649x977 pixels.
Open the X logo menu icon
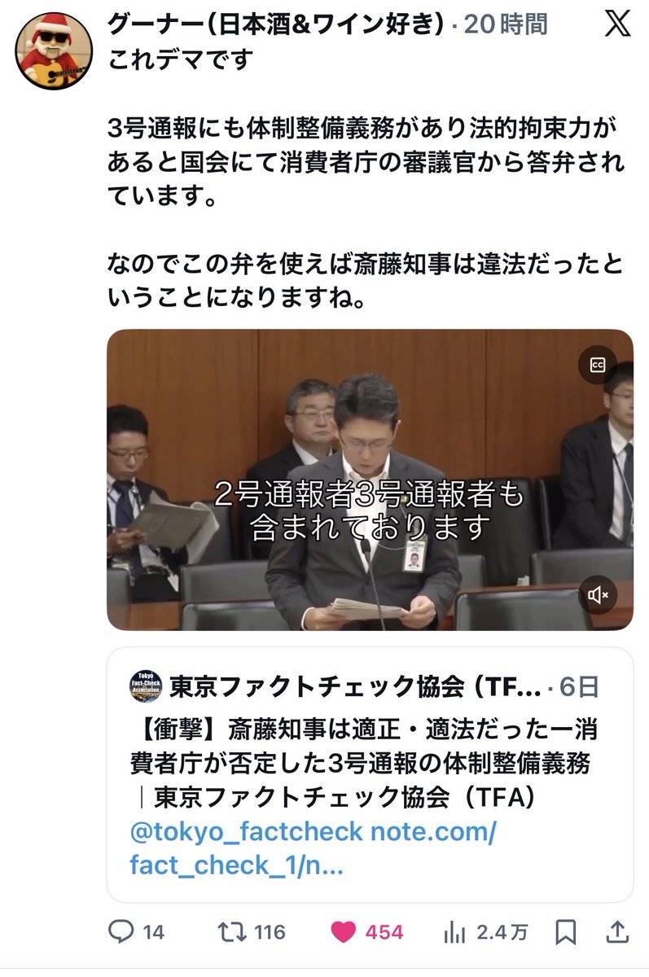(618, 25)
